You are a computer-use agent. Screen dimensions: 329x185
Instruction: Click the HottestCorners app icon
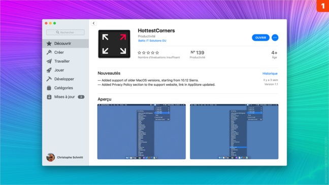tap(114, 44)
